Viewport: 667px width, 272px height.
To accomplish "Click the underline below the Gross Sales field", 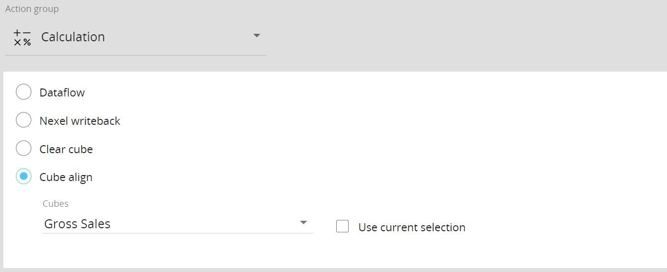I will coord(178,233).
